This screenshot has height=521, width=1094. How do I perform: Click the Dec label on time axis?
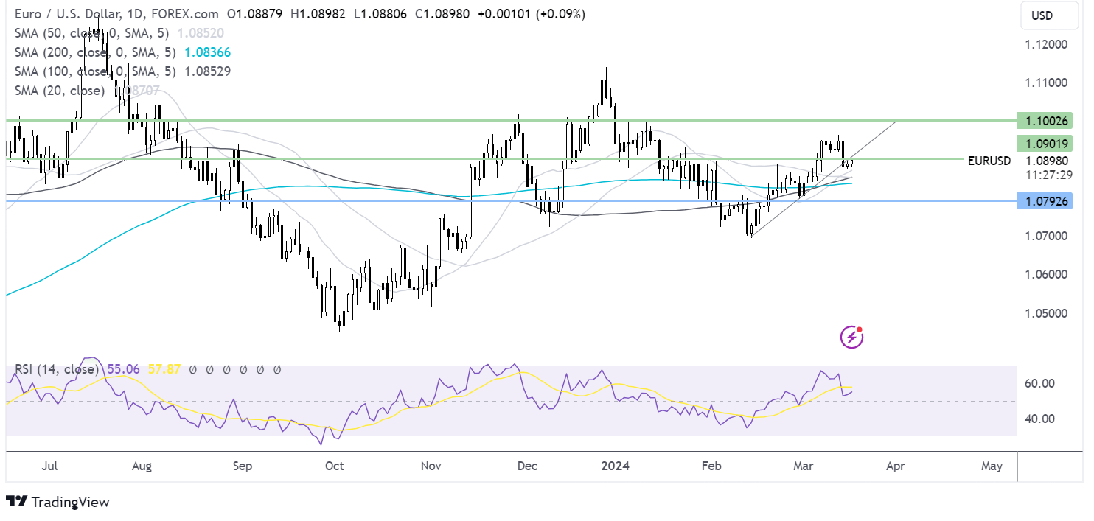click(528, 466)
